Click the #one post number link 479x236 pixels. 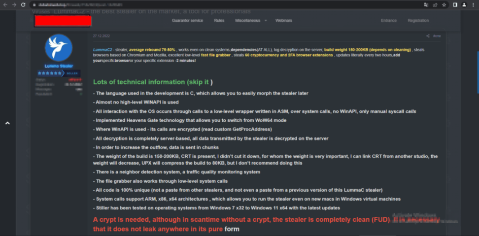pyautogui.click(x=437, y=36)
